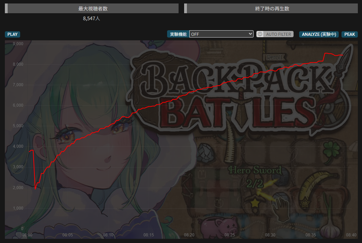Click the 08:05 time axis label
This screenshot has height=243, width=362.
click(67, 235)
